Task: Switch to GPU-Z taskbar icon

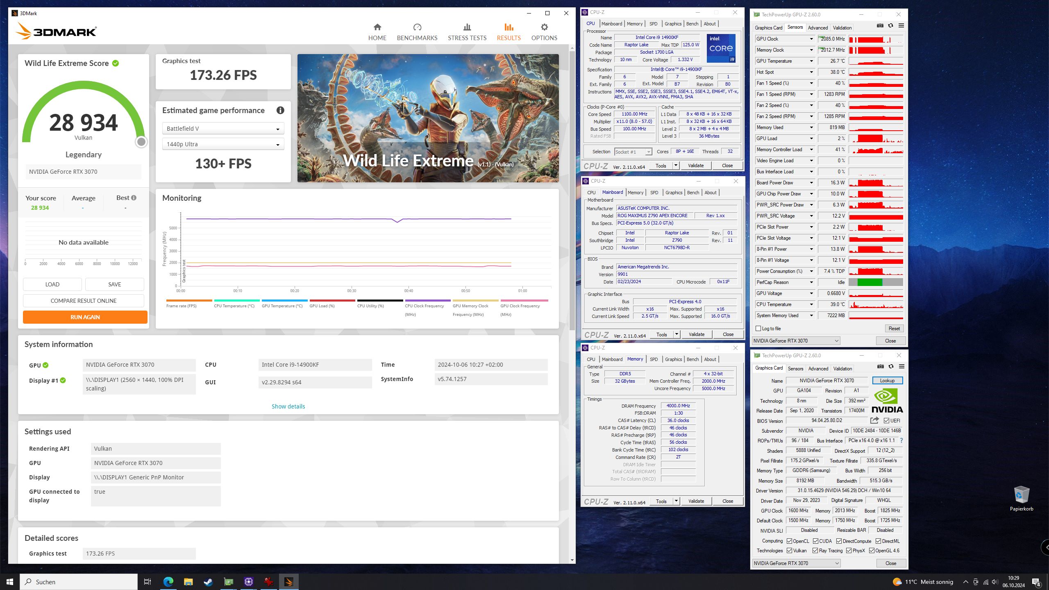Action: pyautogui.click(x=228, y=582)
